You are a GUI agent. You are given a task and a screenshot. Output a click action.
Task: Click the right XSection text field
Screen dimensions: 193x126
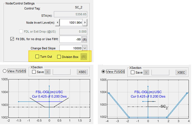pyautogui.click(x=160, y=72)
